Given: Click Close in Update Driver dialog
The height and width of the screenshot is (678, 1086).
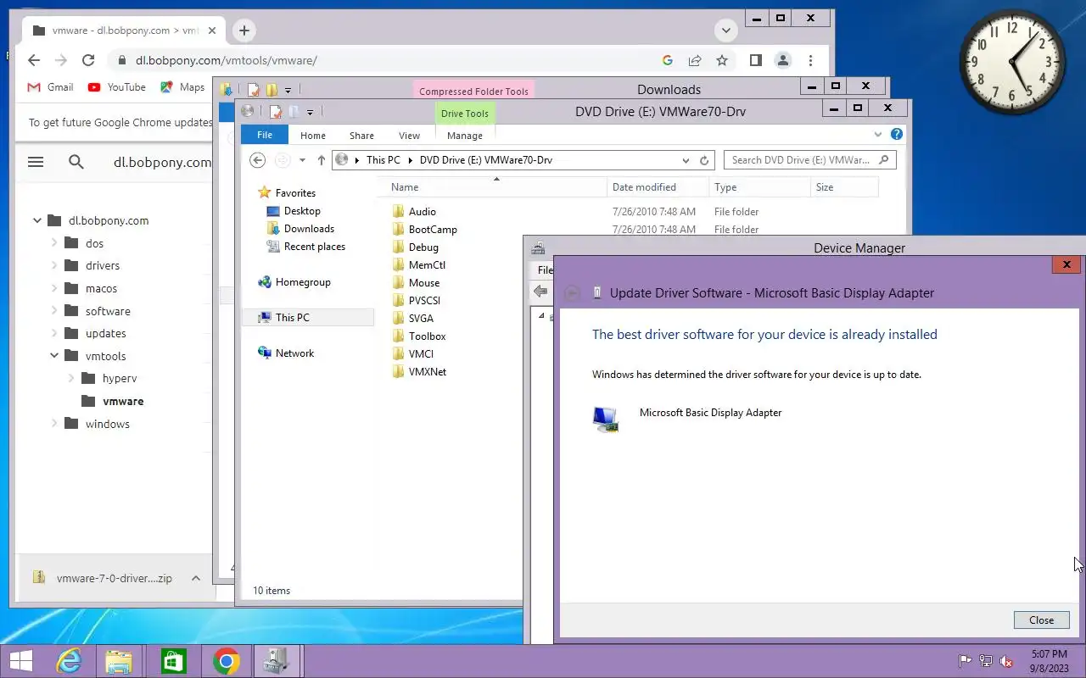Looking at the screenshot, I should 1042,620.
